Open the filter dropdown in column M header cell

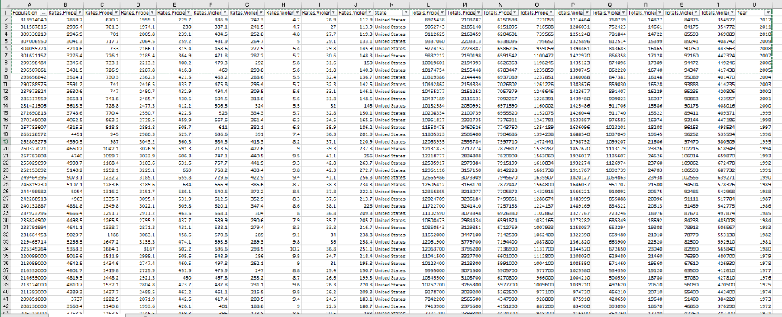[x=478, y=11]
